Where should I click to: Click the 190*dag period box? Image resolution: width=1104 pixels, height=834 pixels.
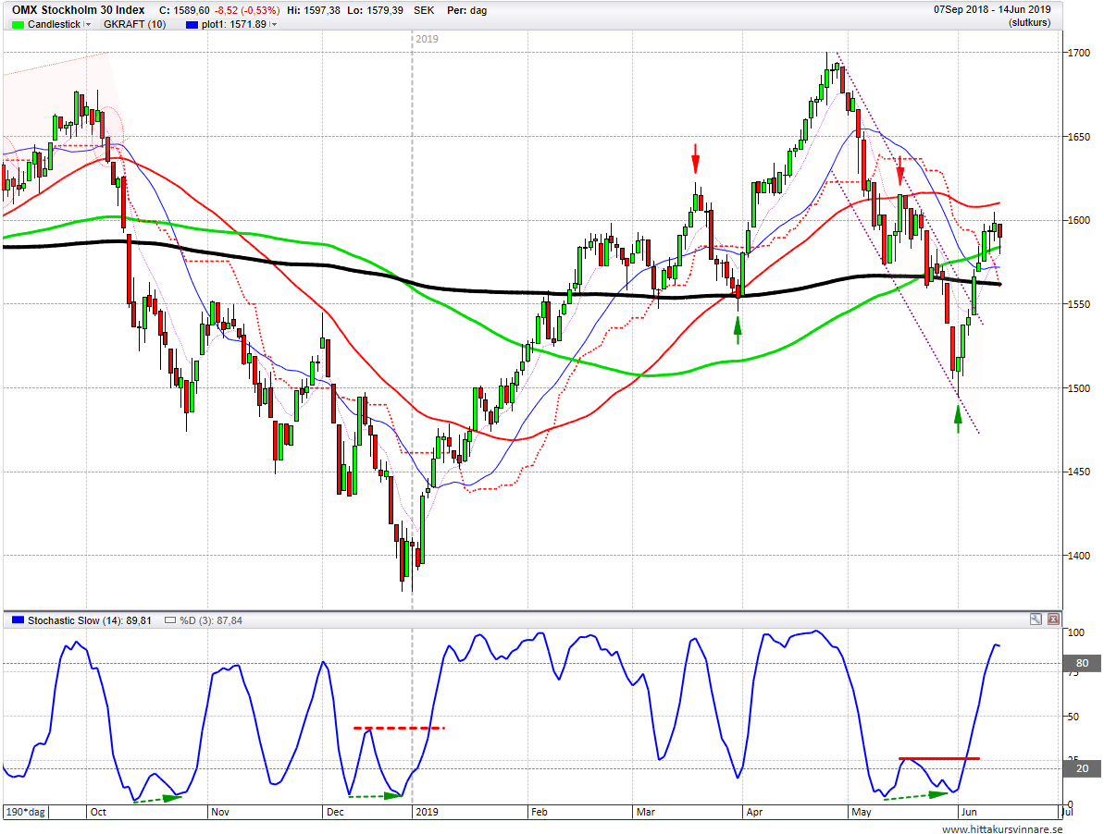point(25,812)
